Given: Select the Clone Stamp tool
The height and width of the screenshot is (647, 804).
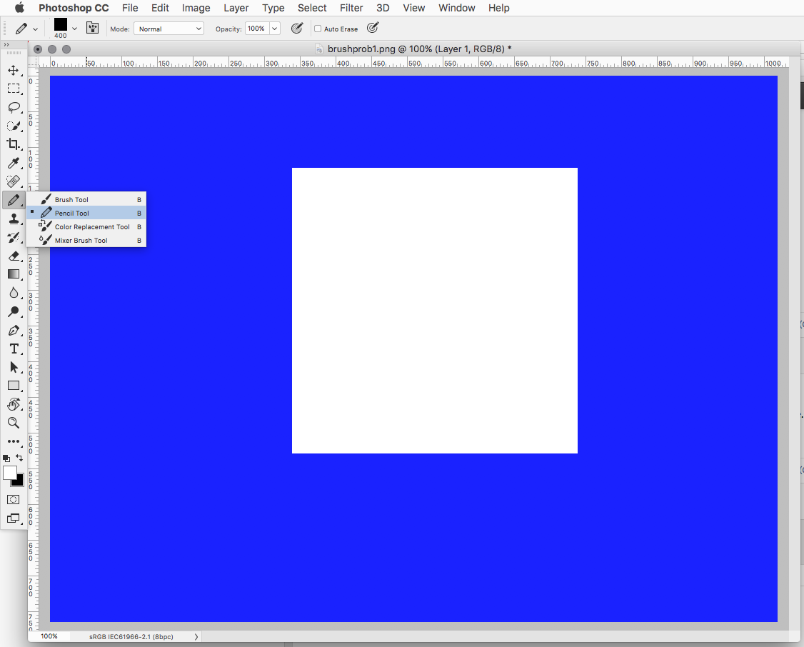Looking at the screenshot, I should coord(14,219).
